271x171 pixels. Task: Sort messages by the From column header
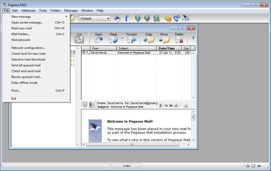103,48
